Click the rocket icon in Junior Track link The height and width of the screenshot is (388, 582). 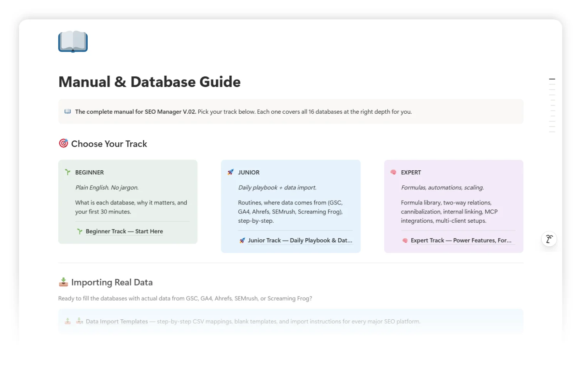242,241
